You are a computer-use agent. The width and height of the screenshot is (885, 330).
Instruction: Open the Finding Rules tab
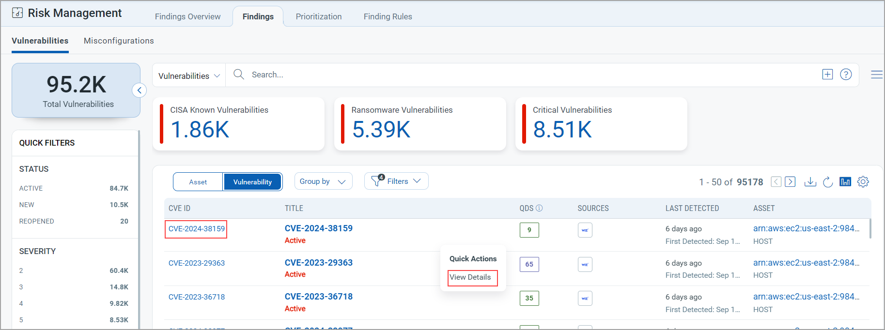pos(388,16)
